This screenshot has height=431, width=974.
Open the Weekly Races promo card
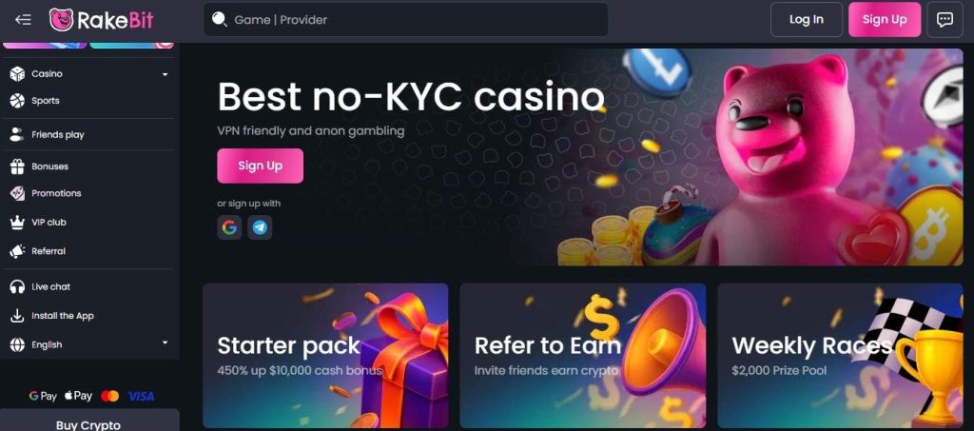click(840, 356)
